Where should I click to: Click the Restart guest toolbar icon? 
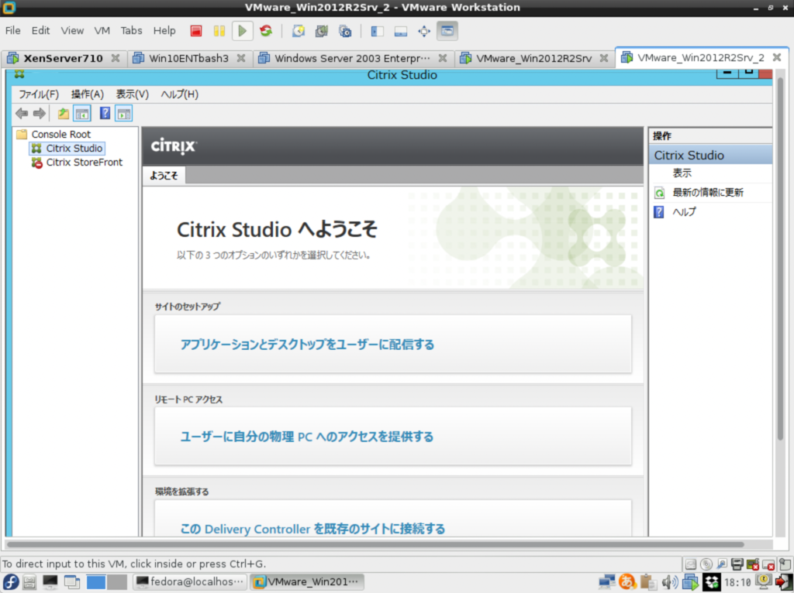266,31
